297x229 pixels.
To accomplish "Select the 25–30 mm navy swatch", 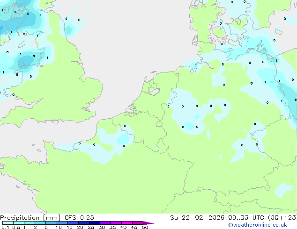I will point(95,223).
